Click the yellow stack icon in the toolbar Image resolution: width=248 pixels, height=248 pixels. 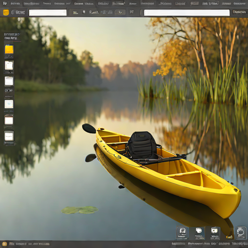[6, 13]
